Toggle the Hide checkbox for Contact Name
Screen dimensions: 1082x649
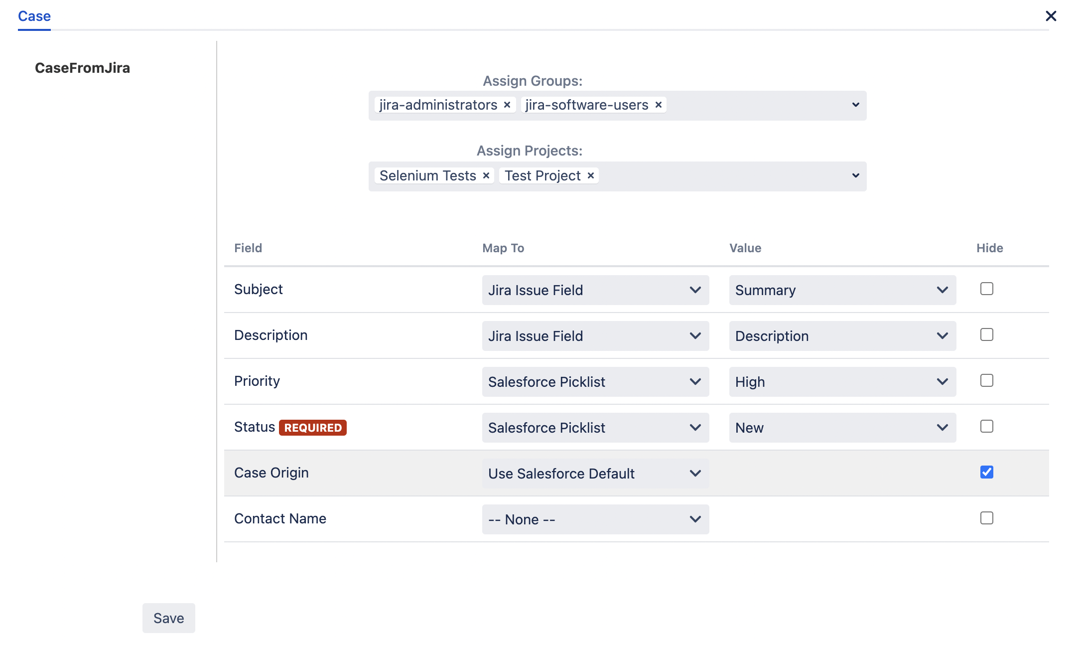click(x=986, y=518)
